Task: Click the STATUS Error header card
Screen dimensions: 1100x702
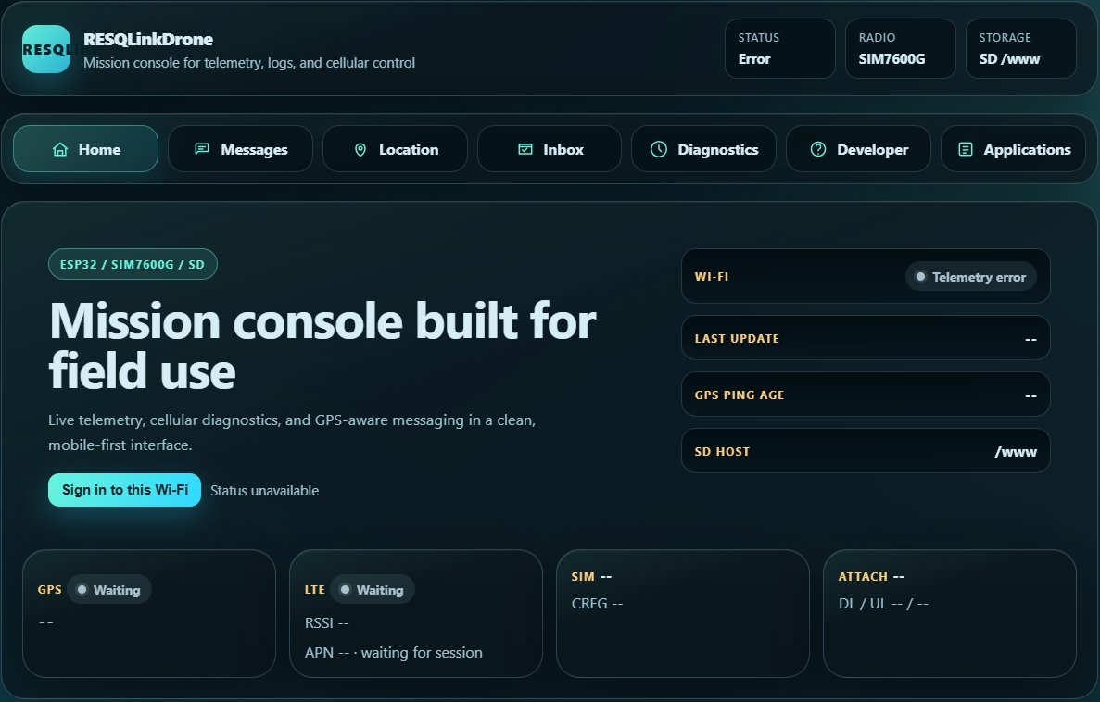Action: (x=780, y=48)
